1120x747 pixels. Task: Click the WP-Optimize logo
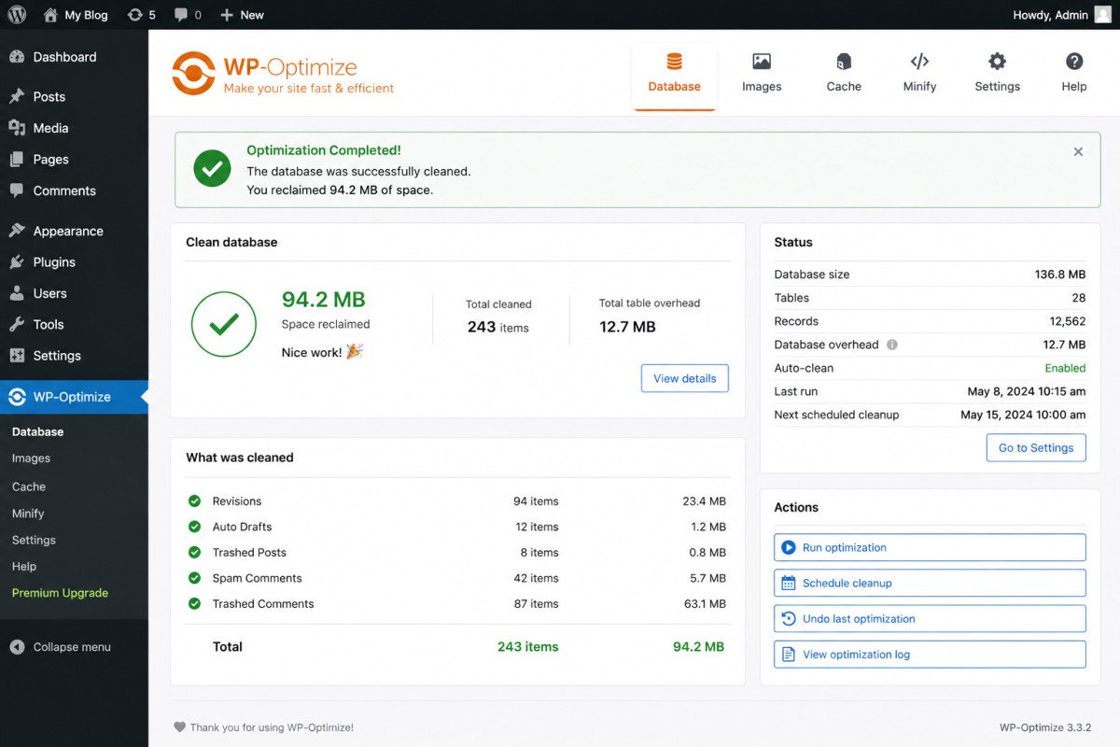click(x=283, y=74)
